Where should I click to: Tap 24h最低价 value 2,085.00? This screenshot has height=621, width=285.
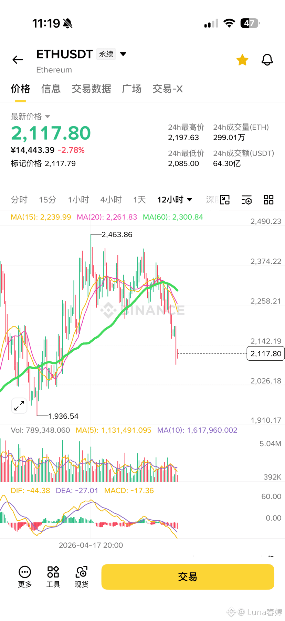183,163
